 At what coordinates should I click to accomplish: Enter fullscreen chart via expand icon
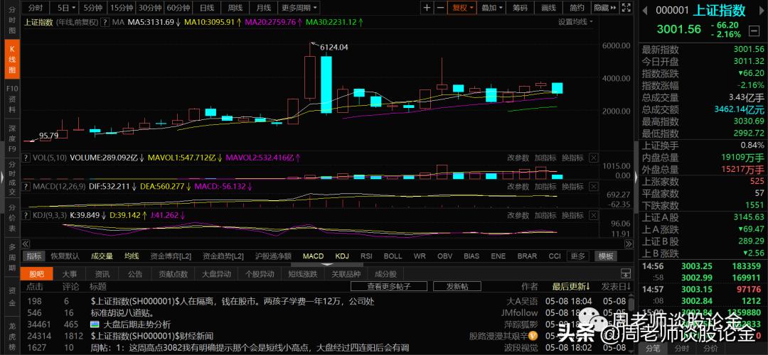(626, 7)
